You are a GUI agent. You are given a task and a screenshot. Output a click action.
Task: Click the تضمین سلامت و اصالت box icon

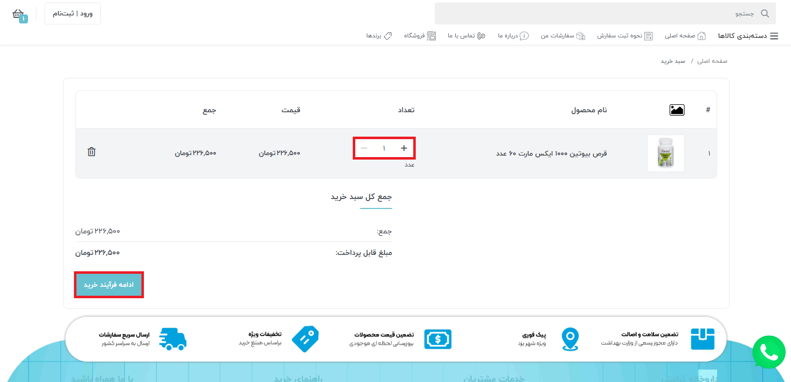point(703,339)
